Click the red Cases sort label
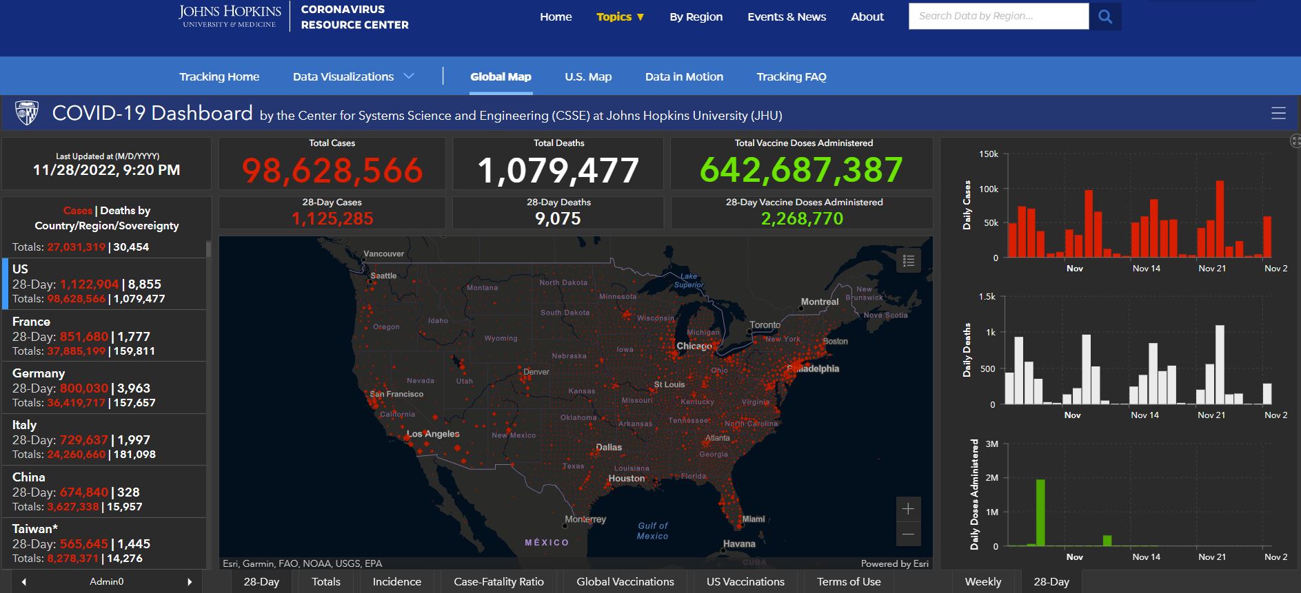 (77, 211)
